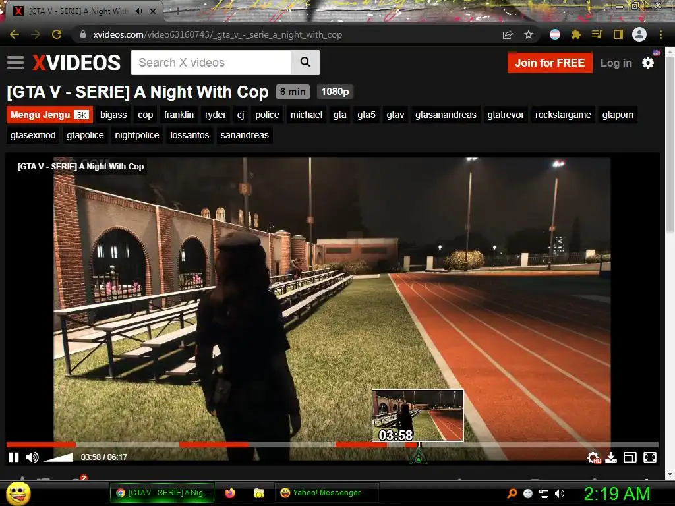Open the Chrome three-dot menu
The height and width of the screenshot is (506, 675).
660,34
